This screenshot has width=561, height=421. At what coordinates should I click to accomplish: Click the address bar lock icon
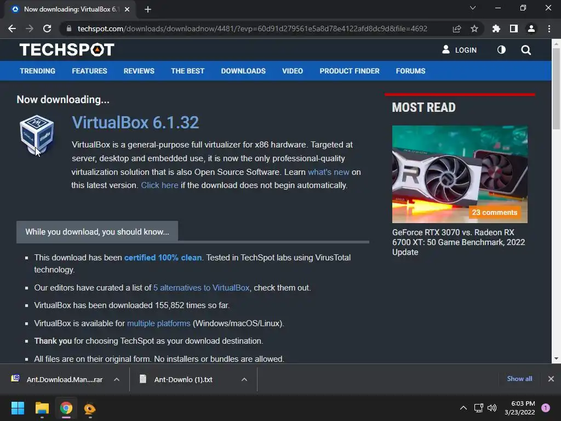point(69,29)
